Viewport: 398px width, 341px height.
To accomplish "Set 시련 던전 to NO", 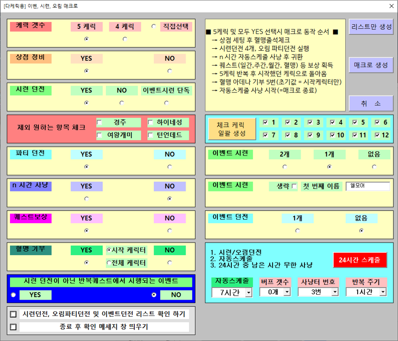I will click(x=121, y=103).
